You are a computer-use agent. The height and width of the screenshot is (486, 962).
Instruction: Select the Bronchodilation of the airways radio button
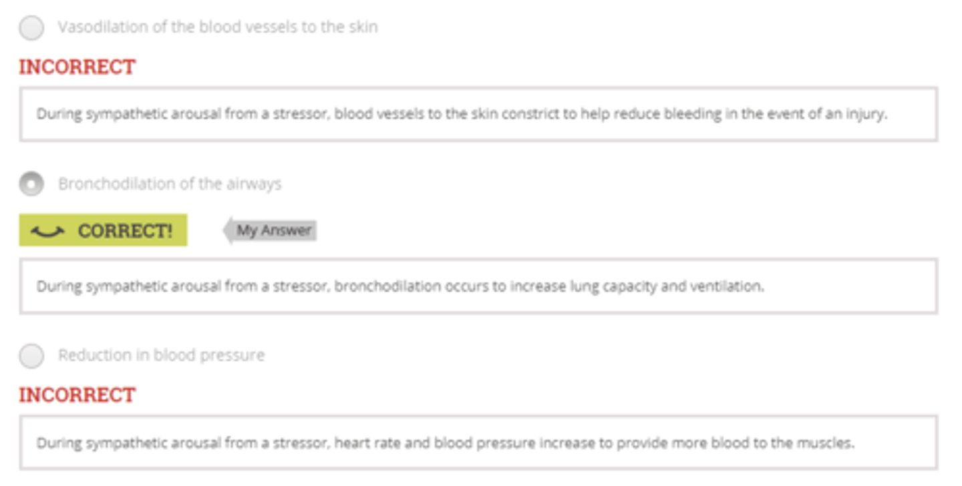coord(31,184)
